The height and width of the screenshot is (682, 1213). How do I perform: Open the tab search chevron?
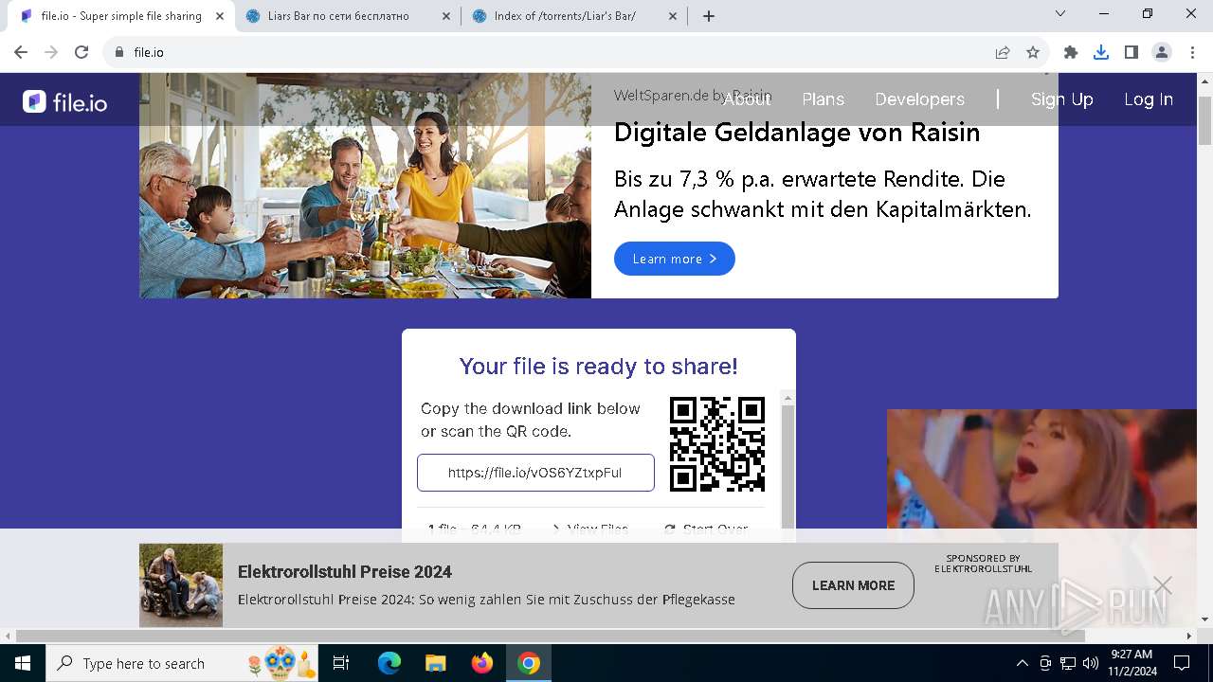point(1060,13)
